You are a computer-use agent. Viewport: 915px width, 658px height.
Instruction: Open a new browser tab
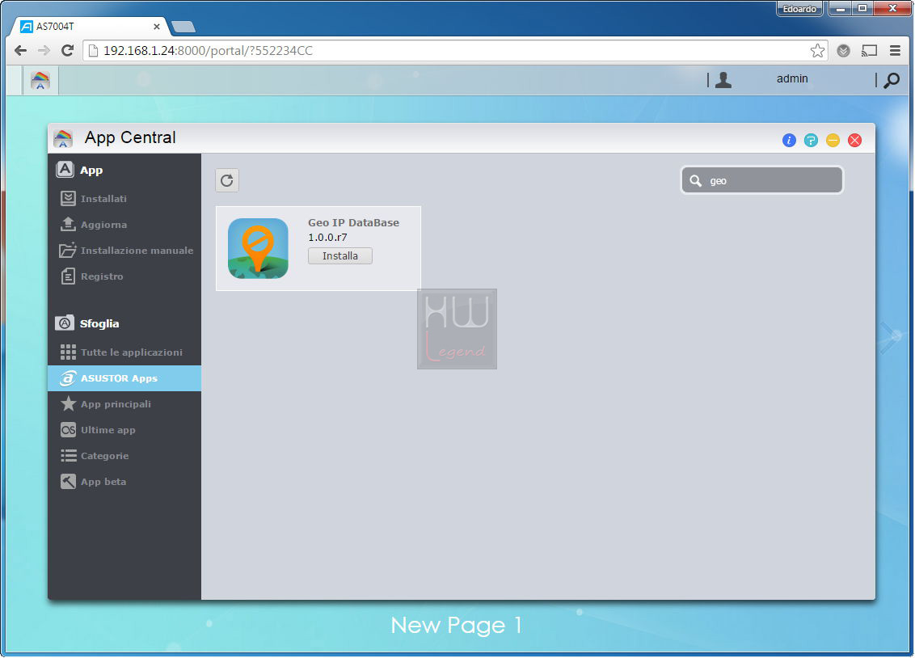[x=183, y=27]
